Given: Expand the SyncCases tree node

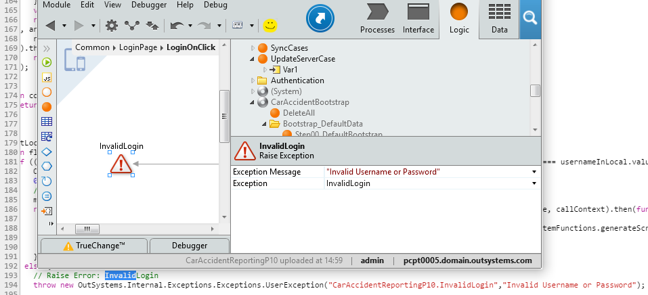Looking at the screenshot, I should coord(253,48).
